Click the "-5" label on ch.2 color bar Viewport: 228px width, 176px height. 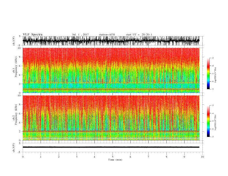(x=212, y=121)
